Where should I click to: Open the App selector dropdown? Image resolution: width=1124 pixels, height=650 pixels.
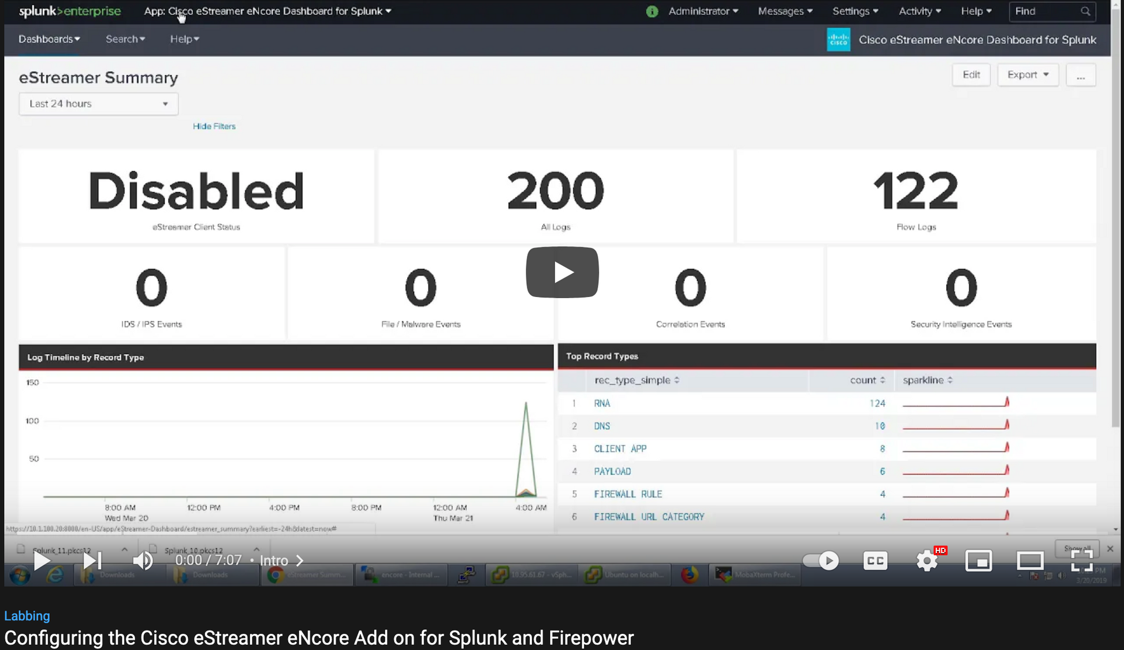coord(267,11)
